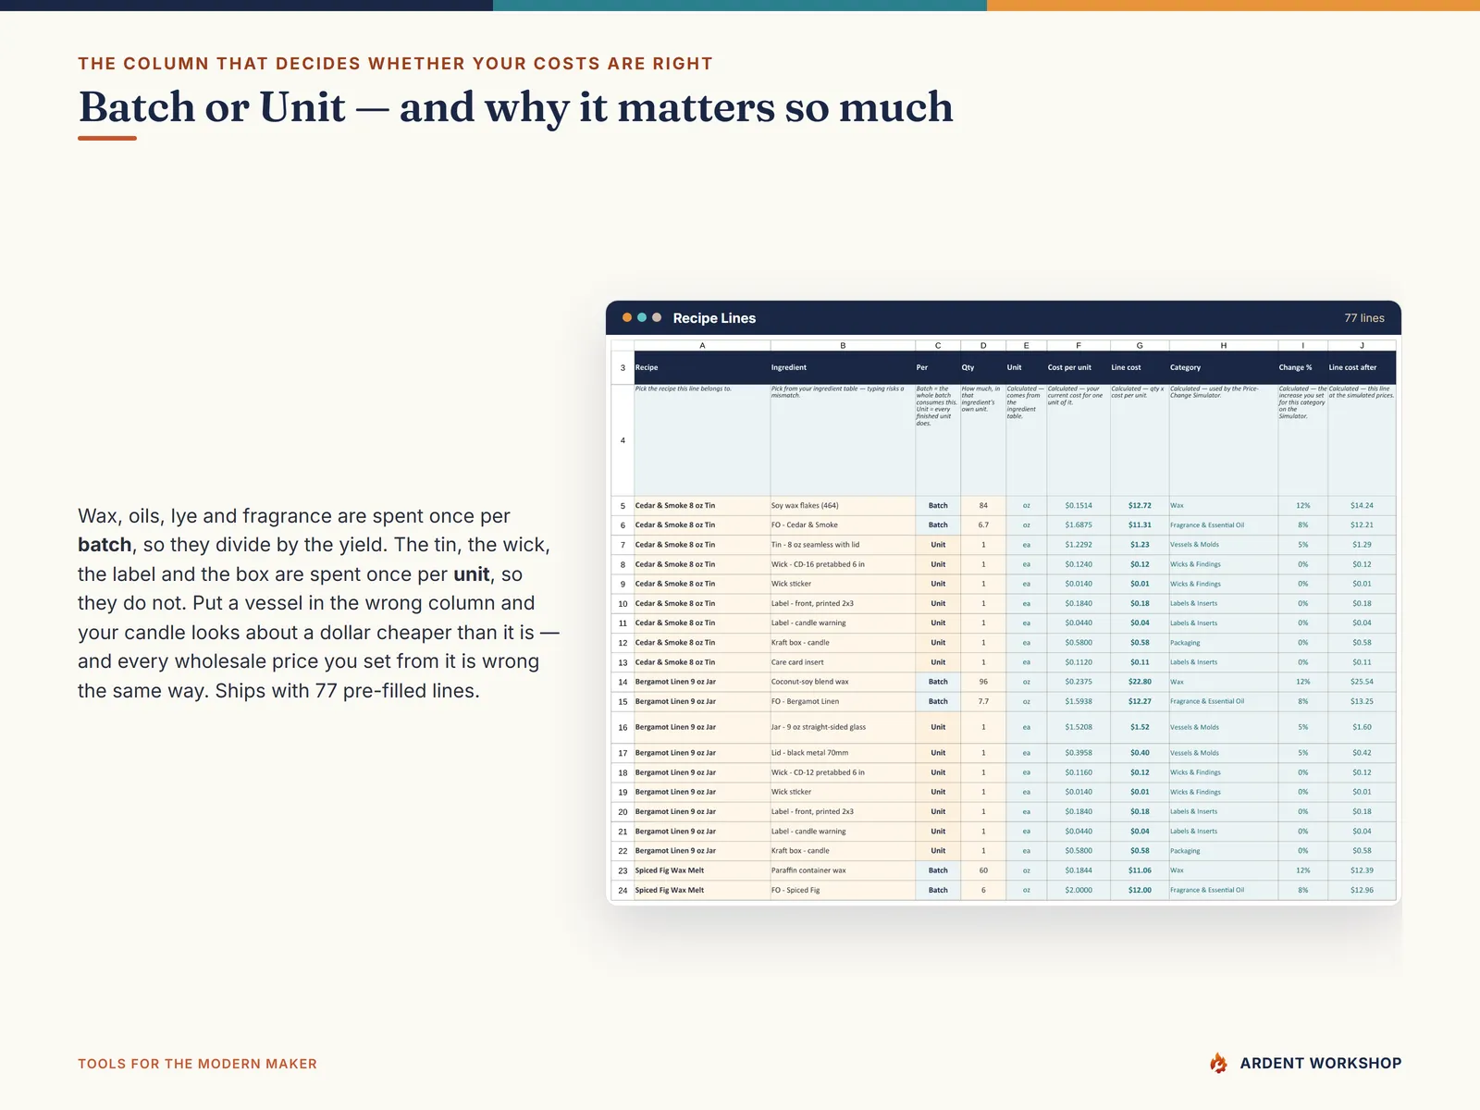The image size is (1480, 1110).
Task: Click the $1.5938 cost per unit value
Action: coord(1079,701)
